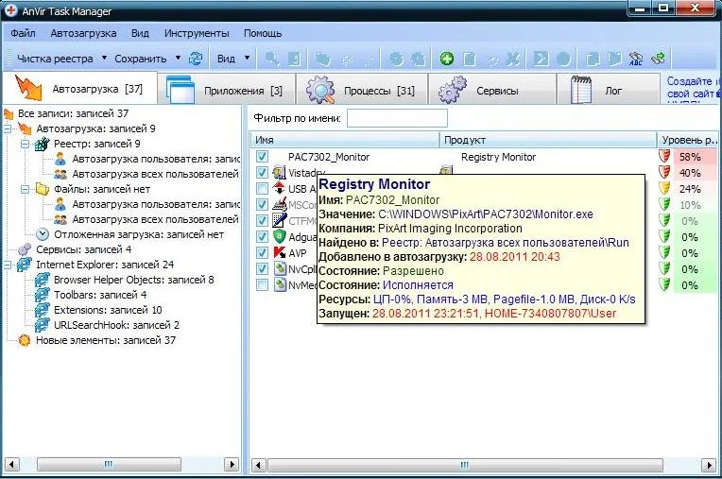Open the Сохранить dropdown arrow

[179, 58]
